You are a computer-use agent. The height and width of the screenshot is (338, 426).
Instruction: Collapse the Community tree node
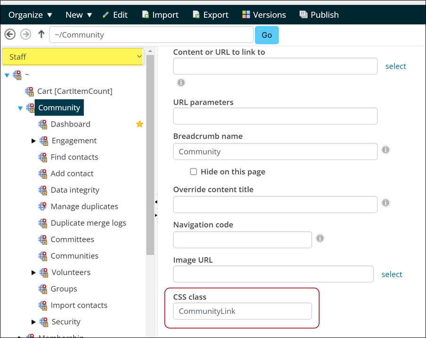pos(20,108)
